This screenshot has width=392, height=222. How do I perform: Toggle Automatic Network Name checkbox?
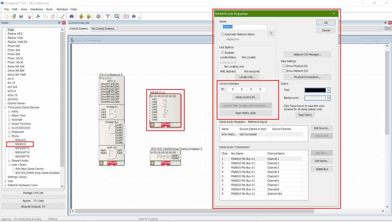223,34
